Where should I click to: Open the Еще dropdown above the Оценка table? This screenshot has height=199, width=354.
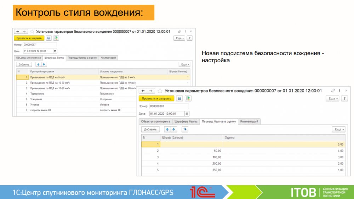(x=338, y=130)
